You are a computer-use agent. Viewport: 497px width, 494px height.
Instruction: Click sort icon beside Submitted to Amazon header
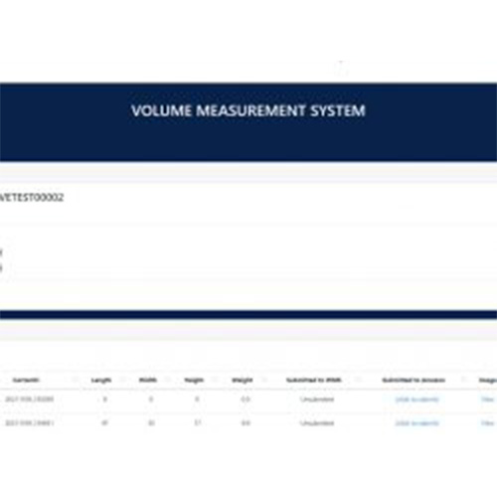464,379
